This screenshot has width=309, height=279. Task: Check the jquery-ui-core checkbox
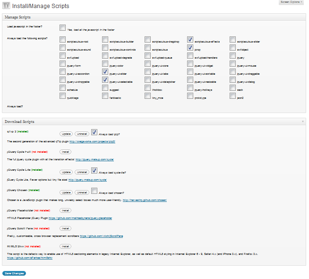[x=147, y=64]
